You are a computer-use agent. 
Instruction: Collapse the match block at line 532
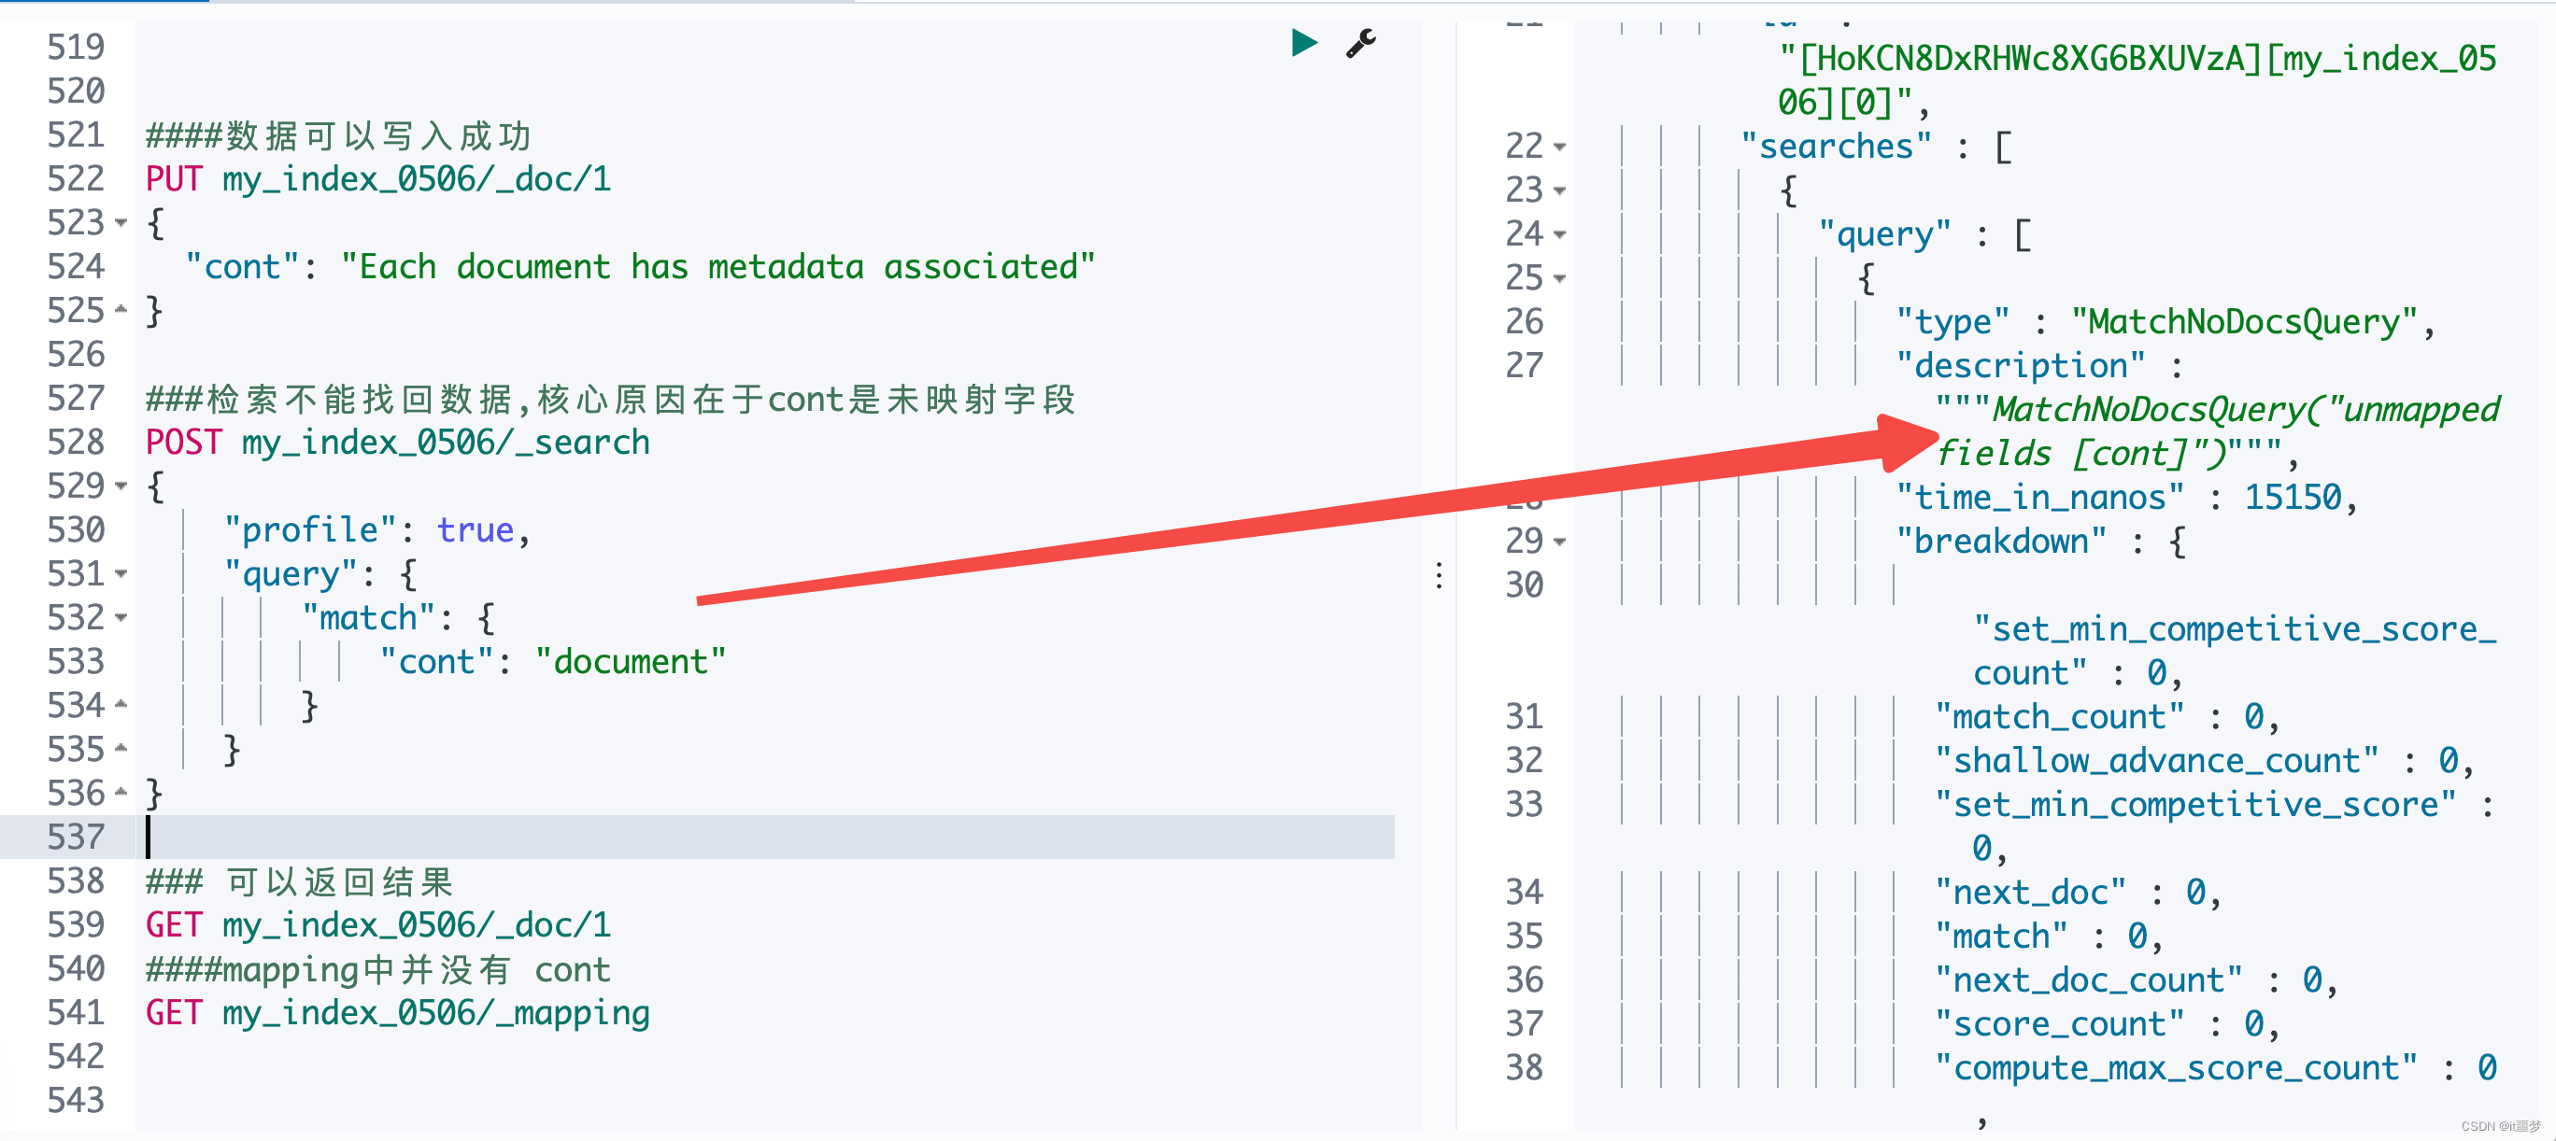pyautogui.click(x=121, y=617)
